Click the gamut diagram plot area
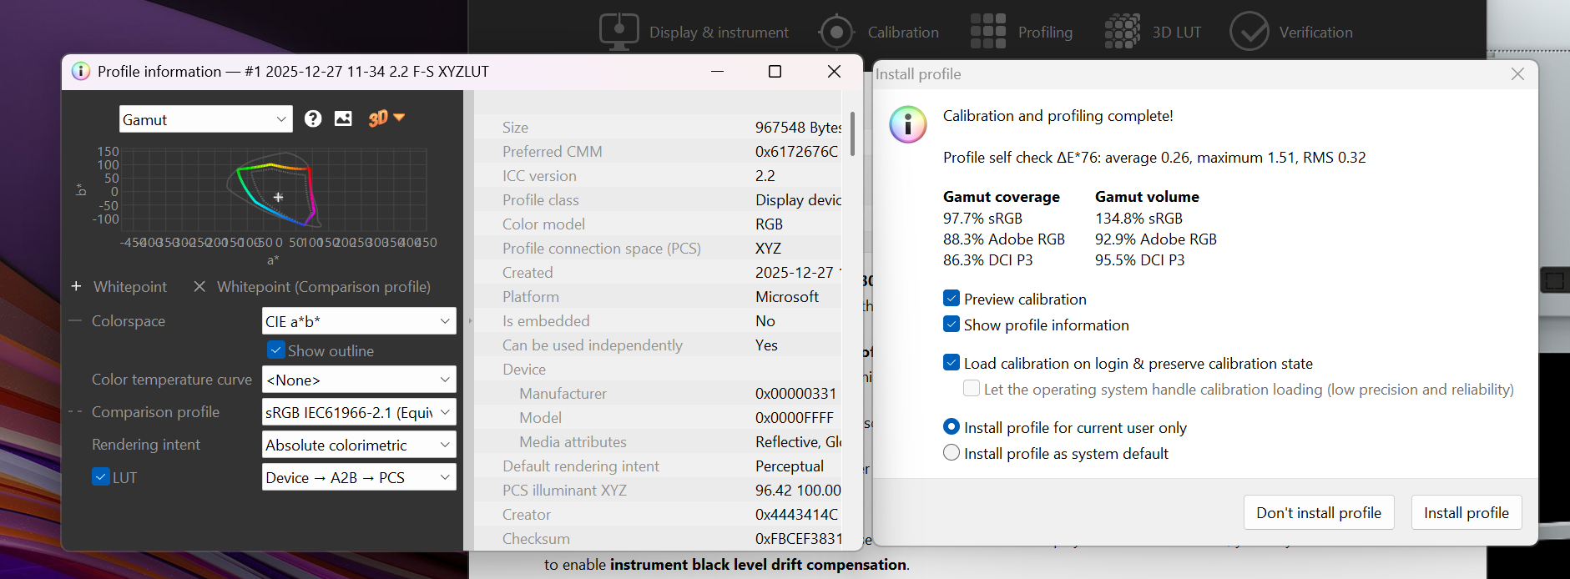Screen dimensions: 1570x579 coord(275,192)
